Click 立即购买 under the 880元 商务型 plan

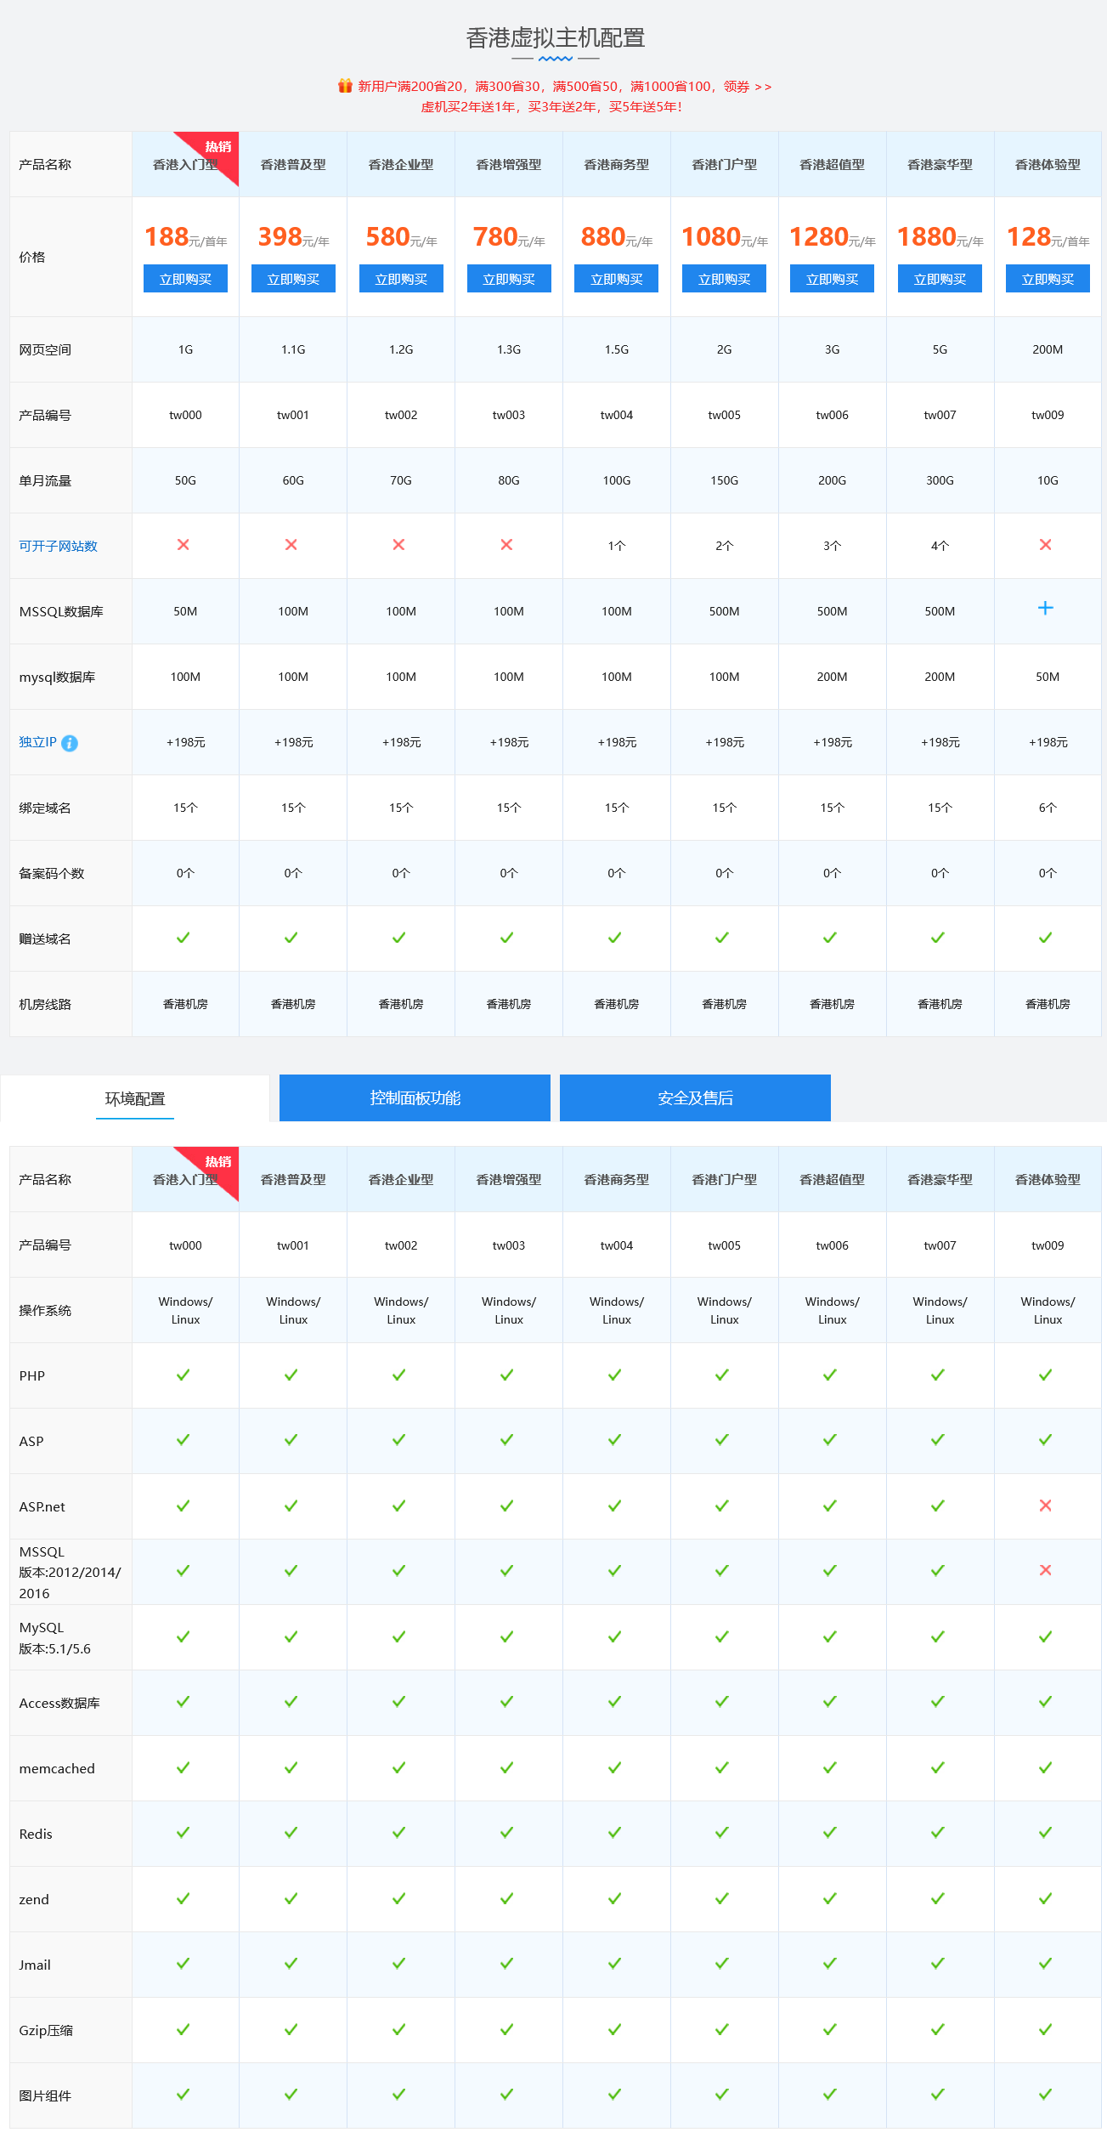pos(617,279)
